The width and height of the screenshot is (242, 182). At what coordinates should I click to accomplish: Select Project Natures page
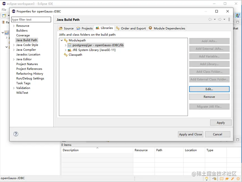(x=27, y=64)
